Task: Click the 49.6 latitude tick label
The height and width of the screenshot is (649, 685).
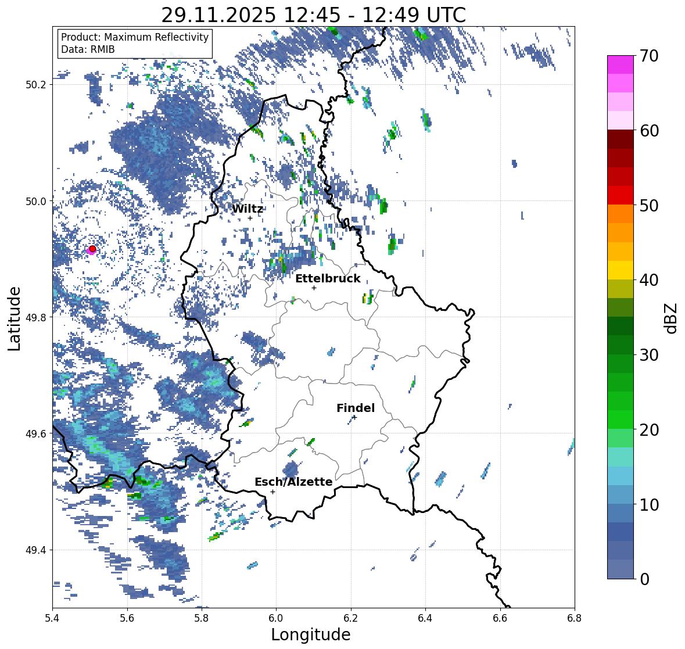Action: [x=36, y=434]
